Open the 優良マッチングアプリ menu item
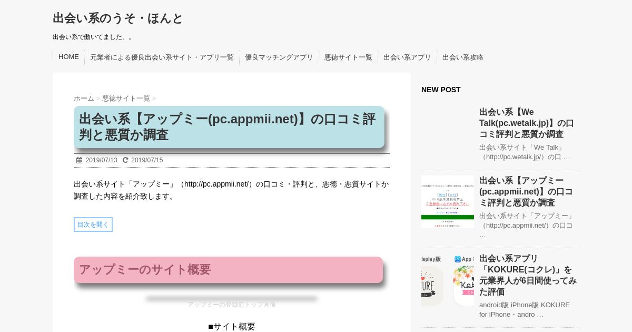The height and width of the screenshot is (332, 632). click(279, 57)
